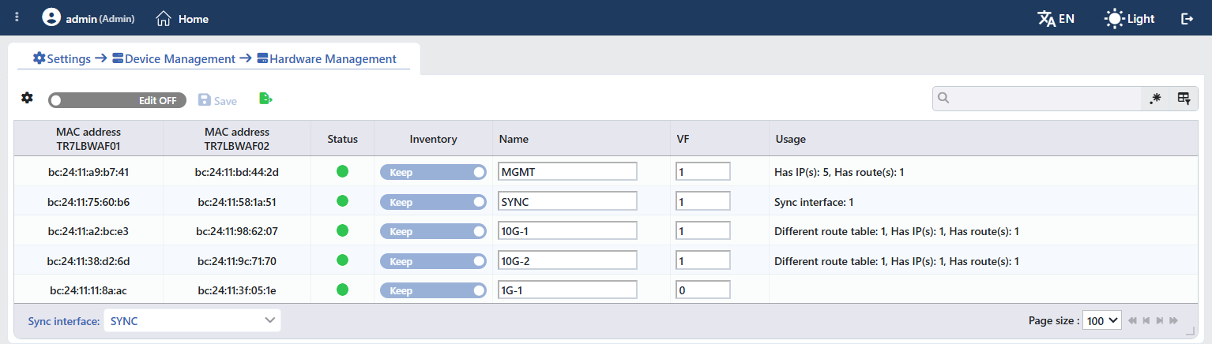
Task: Click the green export file icon
Action: 265,99
